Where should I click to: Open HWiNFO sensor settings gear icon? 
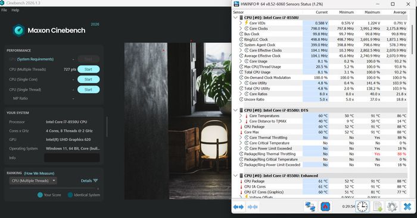tap(392, 207)
